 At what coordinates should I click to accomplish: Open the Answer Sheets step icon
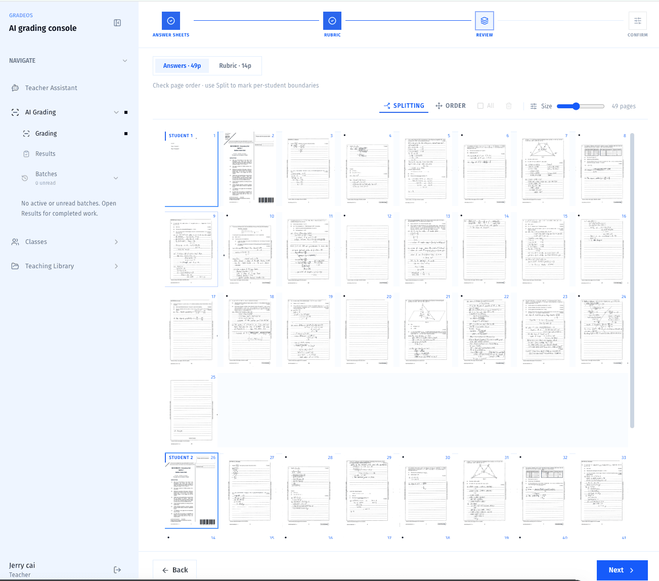click(x=171, y=21)
